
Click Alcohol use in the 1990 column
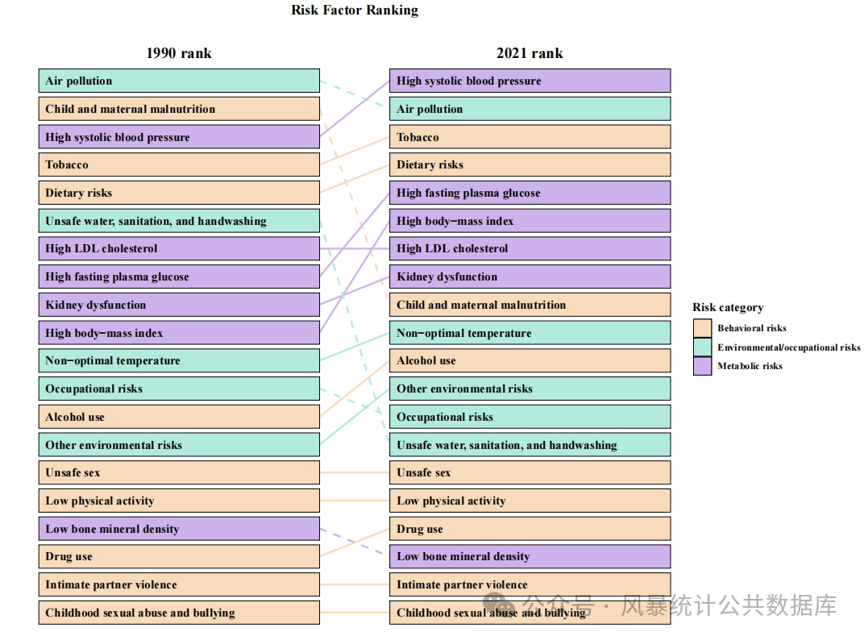[179, 417]
